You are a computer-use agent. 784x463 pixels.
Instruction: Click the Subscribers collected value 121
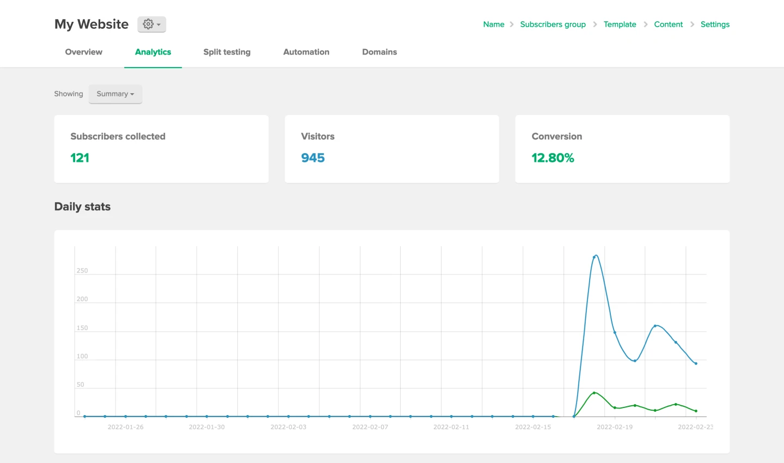pos(80,158)
